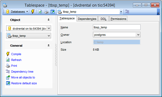
Task: Click the window tablespace icon in title bar
Action: [5, 5]
